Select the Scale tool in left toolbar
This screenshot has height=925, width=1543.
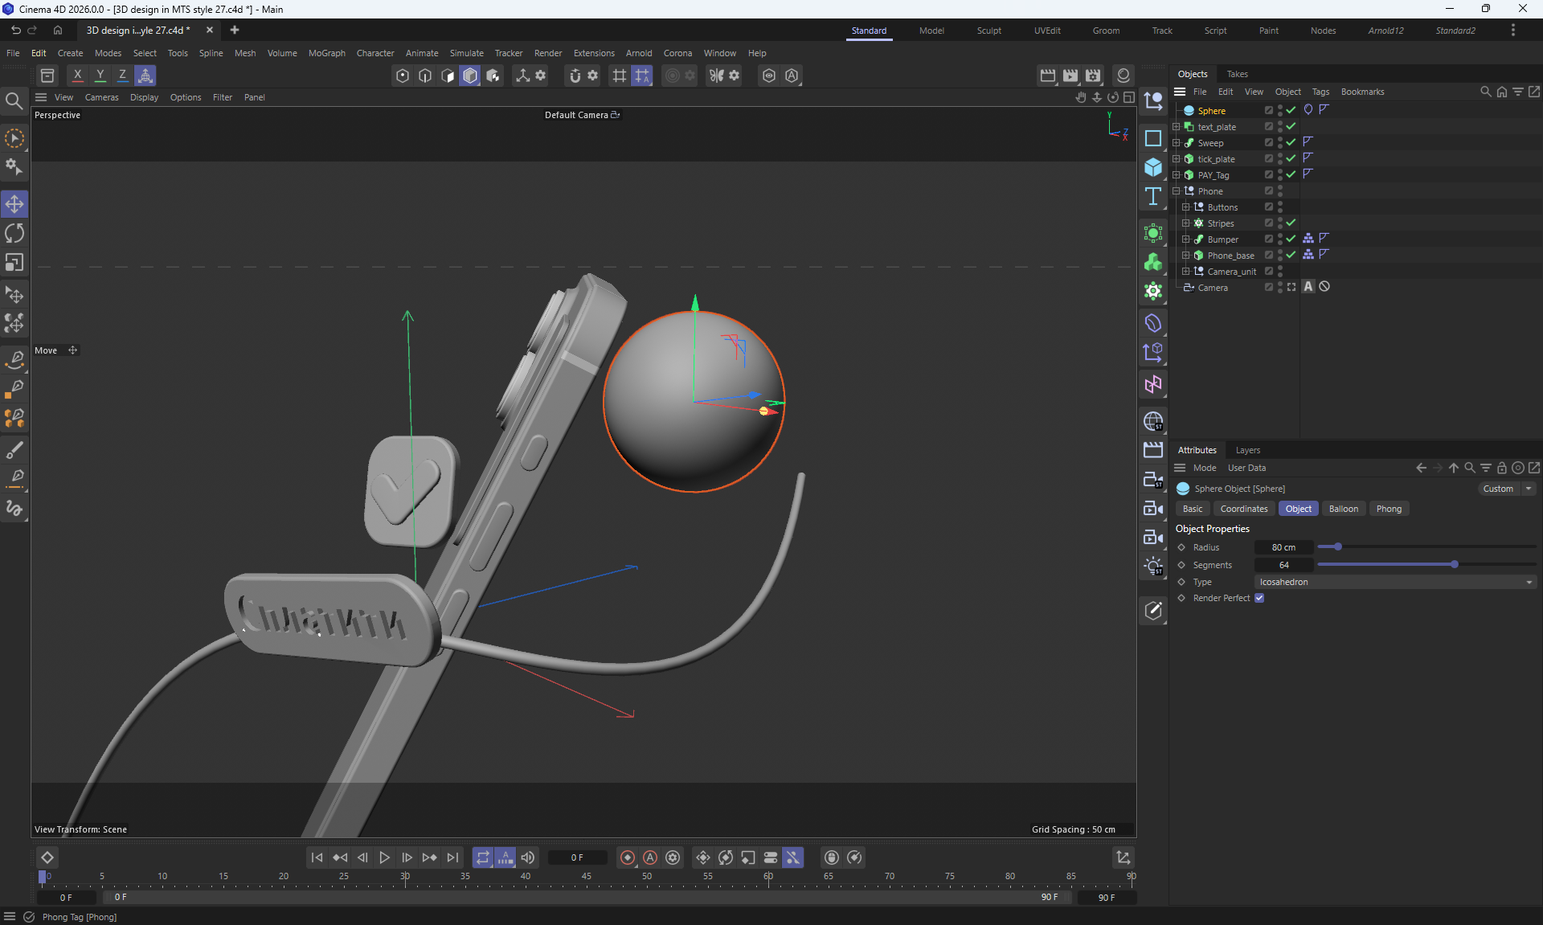pyautogui.click(x=14, y=263)
